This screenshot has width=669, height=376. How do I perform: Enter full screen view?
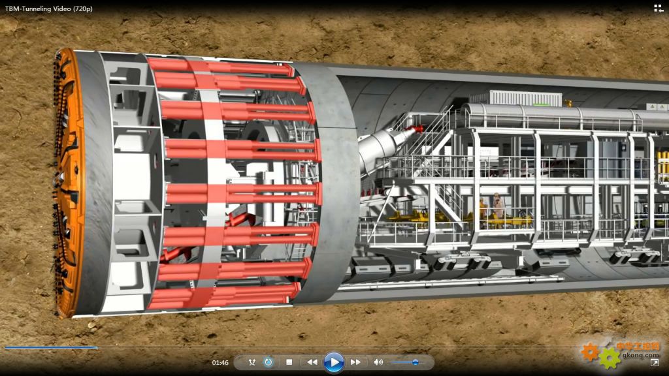tap(655, 363)
